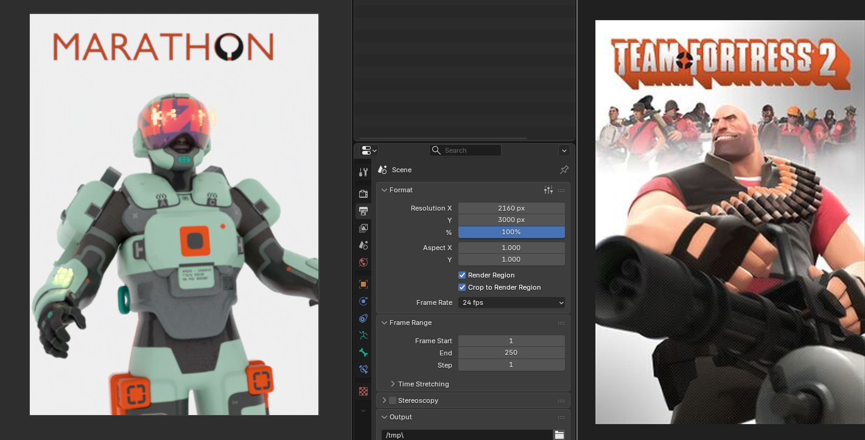Viewport: 865px width, 440px height.
Task: Open Format presets menu icon
Action: [548, 190]
